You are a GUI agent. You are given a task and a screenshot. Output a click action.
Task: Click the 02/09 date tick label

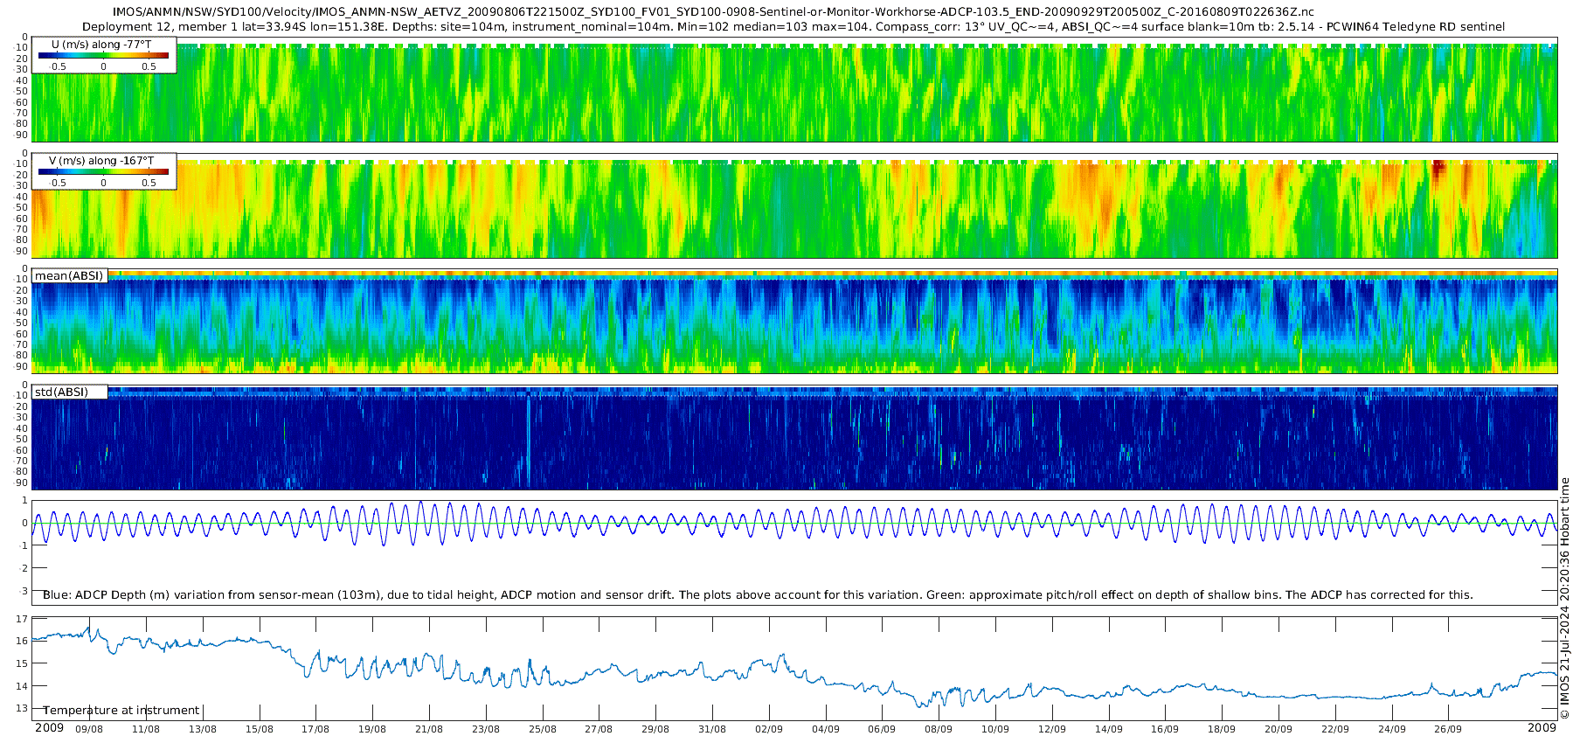click(x=769, y=729)
